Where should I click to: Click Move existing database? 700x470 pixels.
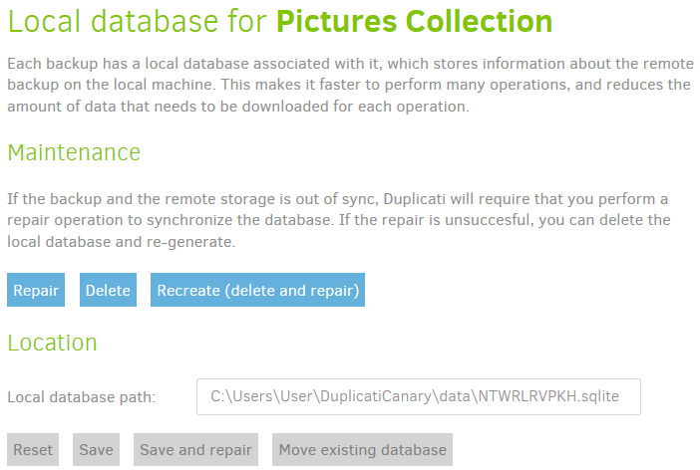(x=362, y=450)
